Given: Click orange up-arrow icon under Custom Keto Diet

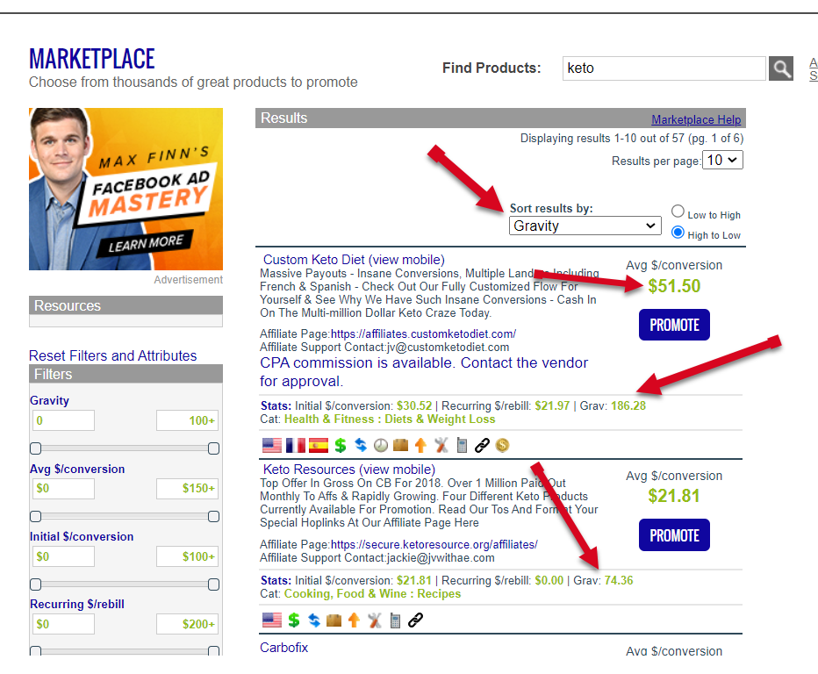Looking at the screenshot, I should [420, 445].
